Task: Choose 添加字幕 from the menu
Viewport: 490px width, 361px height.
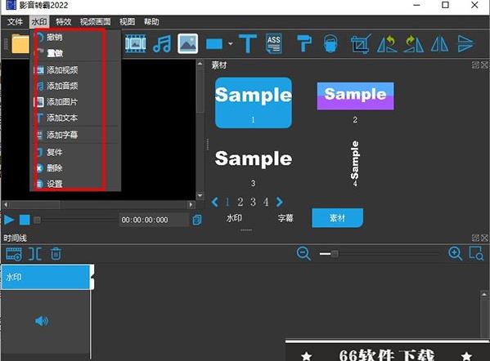Action: [x=62, y=135]
